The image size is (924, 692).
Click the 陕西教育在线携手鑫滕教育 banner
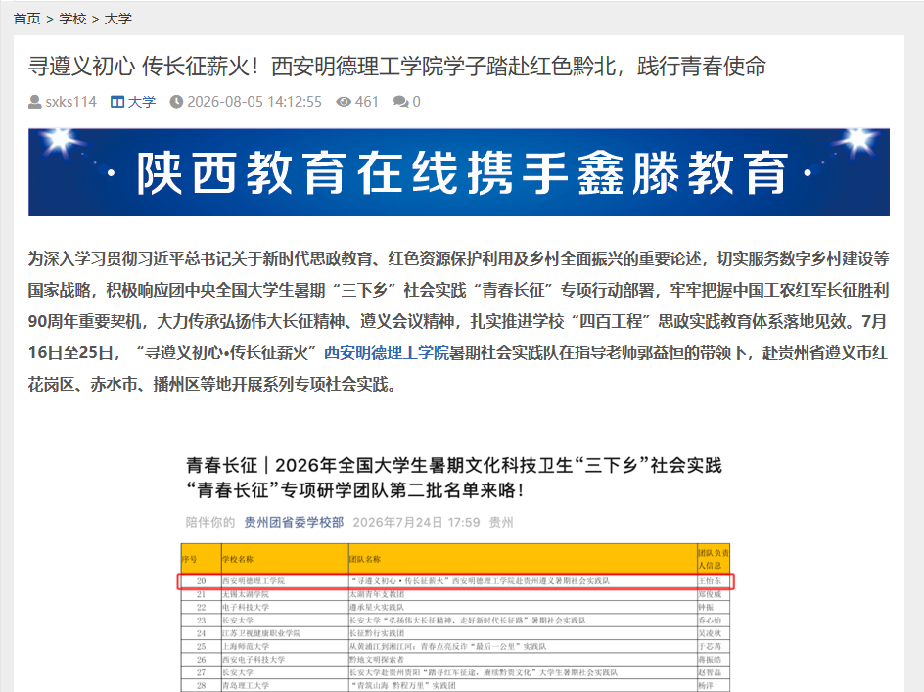click(x=459, y=172)
